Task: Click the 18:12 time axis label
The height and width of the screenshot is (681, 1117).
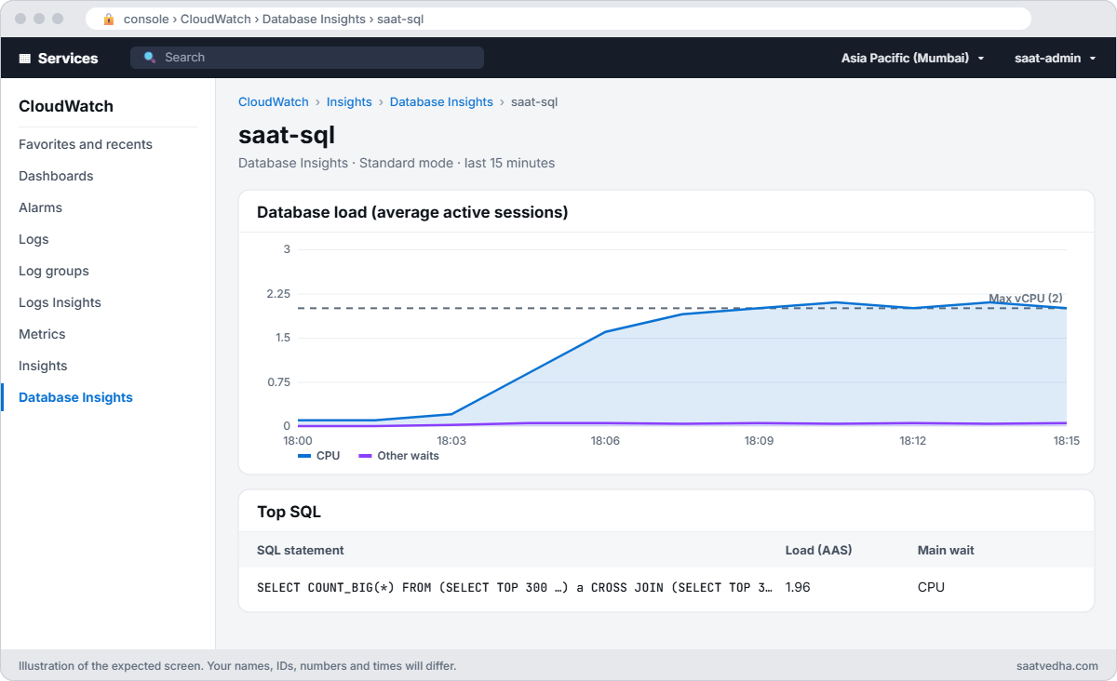Action: coord(913,440)
